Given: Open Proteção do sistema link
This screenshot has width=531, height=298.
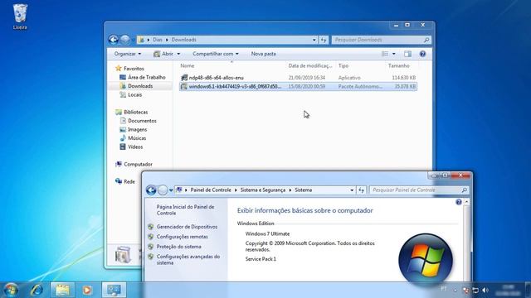Looking at the screenshot, I should click(x=179, y=247).
